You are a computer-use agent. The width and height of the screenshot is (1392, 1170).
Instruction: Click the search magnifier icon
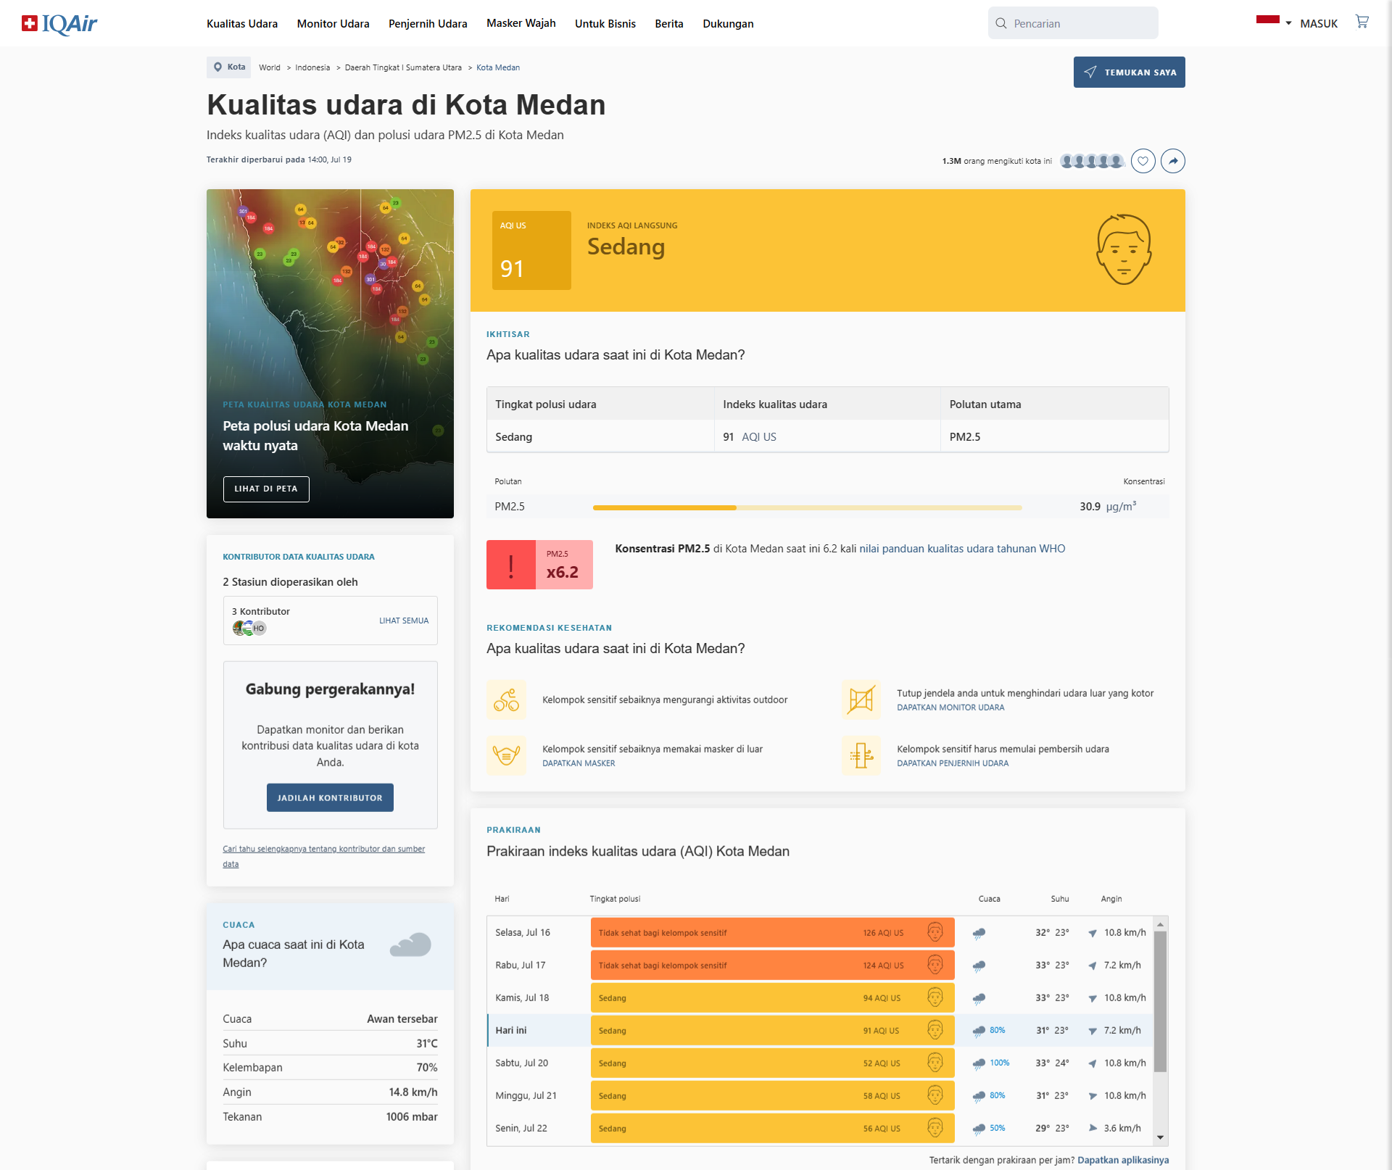point(1001,23)
